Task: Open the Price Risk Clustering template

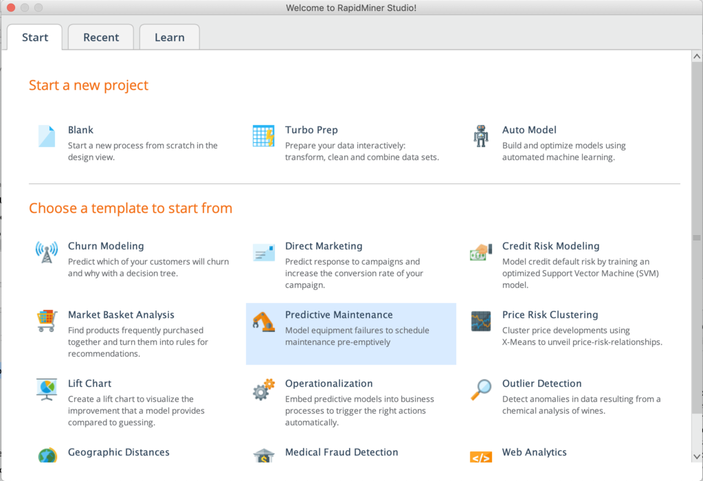Action: click(550, 315)
